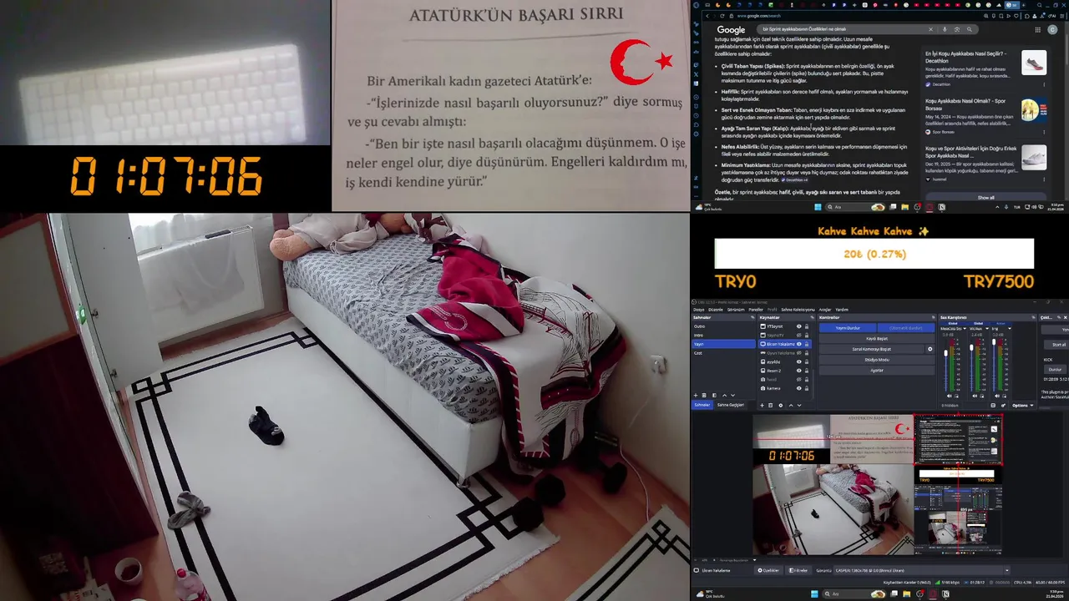This screenshot has height=601, width=1069.
Task: Click the Kaydı Başlat button
Action: pos(877,339)
